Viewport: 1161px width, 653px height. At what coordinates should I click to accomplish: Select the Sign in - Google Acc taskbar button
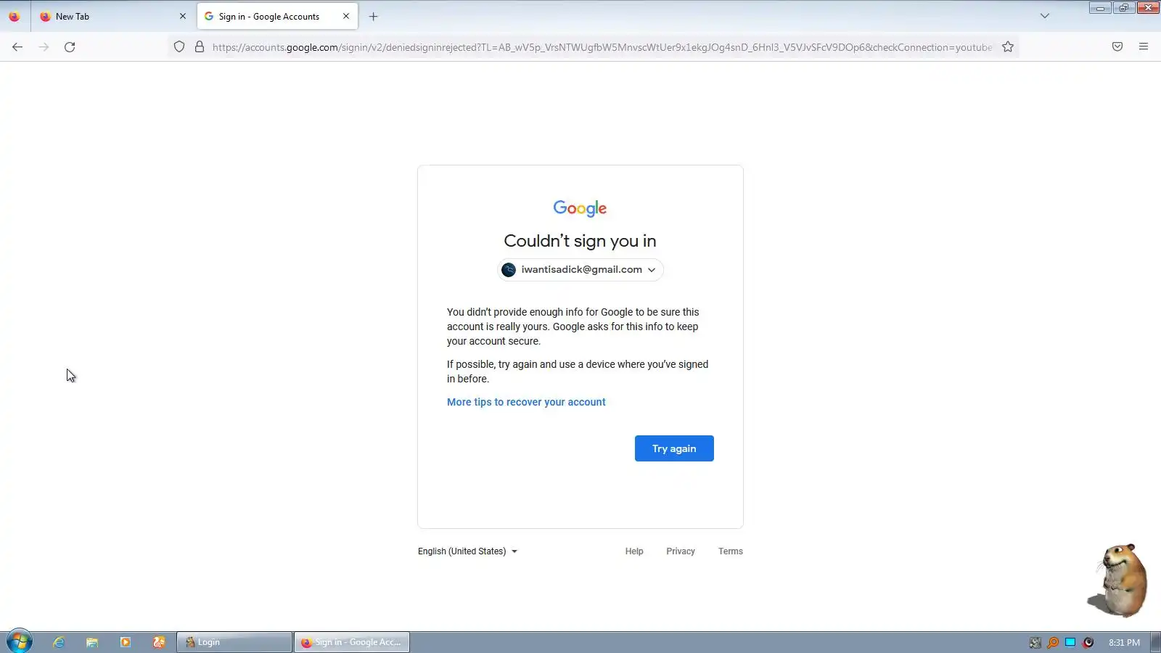click(352, 642)
